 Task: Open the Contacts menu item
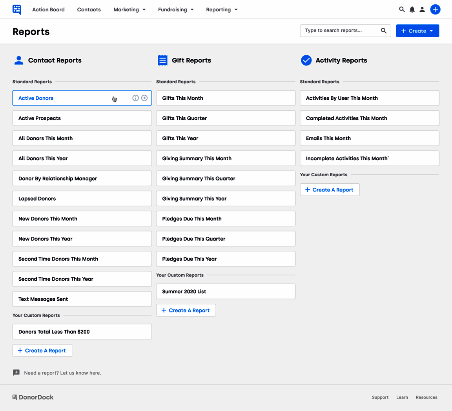[89, 9]
